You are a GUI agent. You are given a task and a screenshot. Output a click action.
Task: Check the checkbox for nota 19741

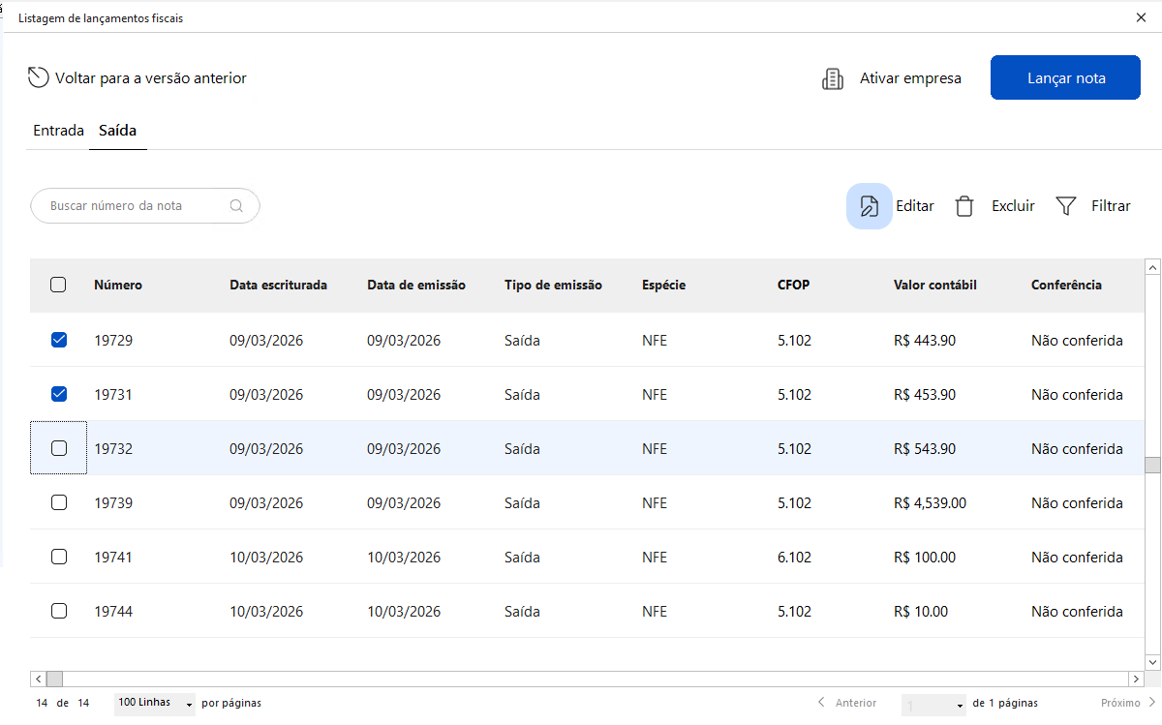(59, 557)
